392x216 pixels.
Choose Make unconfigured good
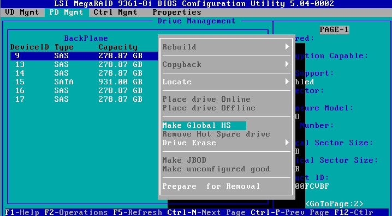[216, 169]
